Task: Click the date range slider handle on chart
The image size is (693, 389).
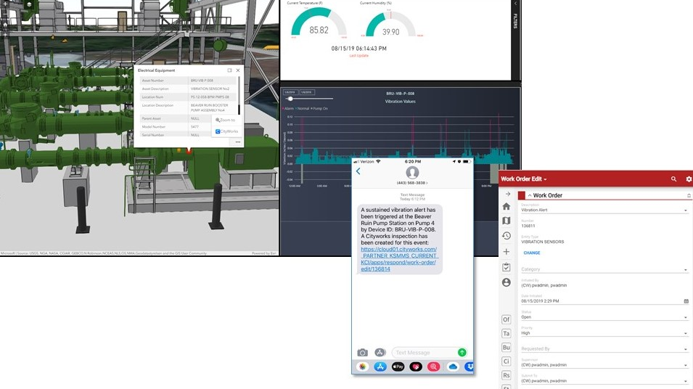Action: click(x=290, y=99)
